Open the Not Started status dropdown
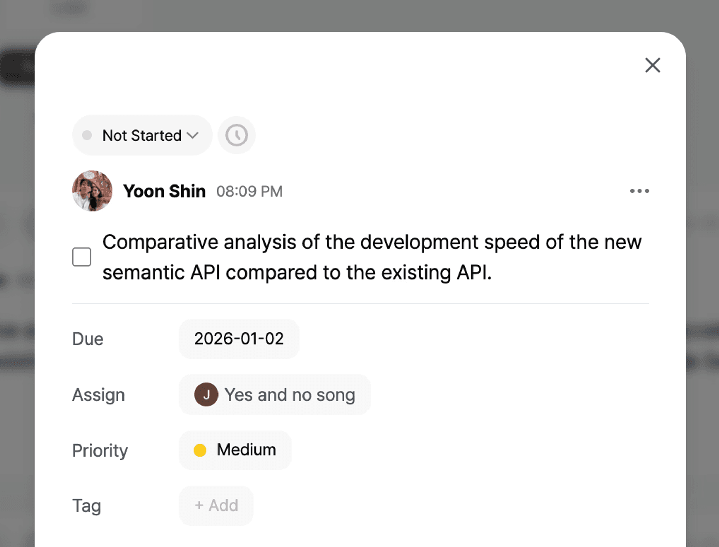This screenshot has height=547, width=719. [142, 135]
